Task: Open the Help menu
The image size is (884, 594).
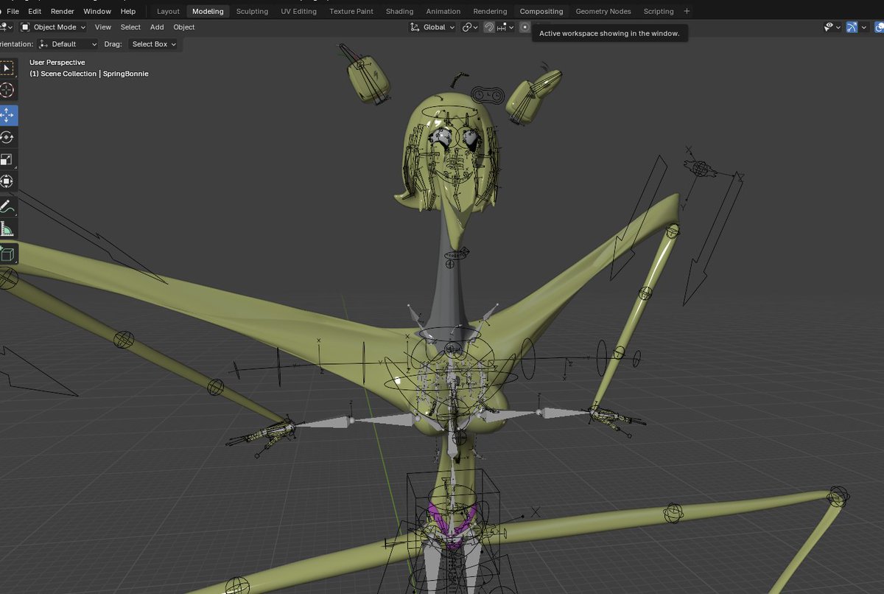Action: [x=128, y=11]
